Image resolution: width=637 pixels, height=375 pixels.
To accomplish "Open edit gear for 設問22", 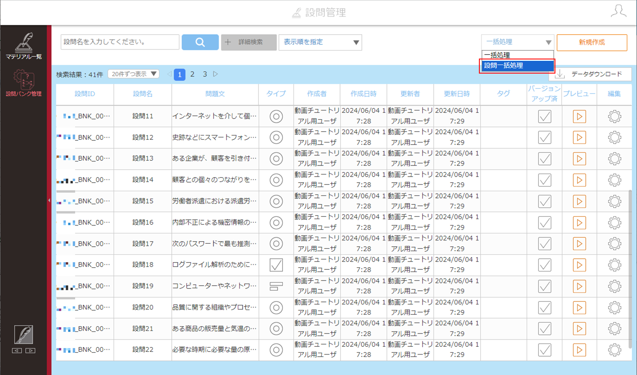I will [x=614, y=350].
